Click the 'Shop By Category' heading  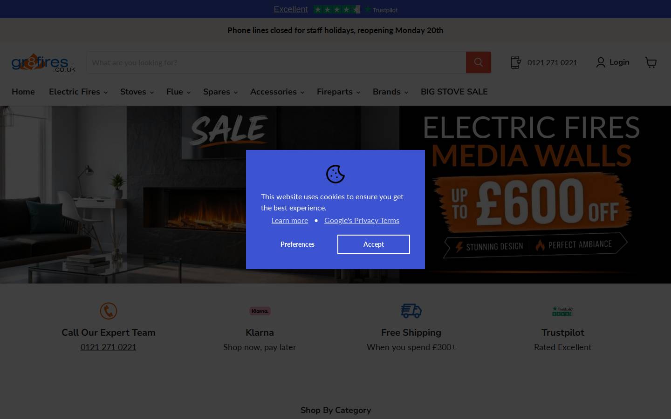tap(335, 410)
